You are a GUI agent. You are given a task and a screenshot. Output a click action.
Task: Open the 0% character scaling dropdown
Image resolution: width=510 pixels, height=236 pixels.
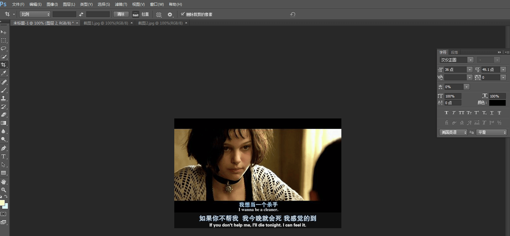point(466,87)
